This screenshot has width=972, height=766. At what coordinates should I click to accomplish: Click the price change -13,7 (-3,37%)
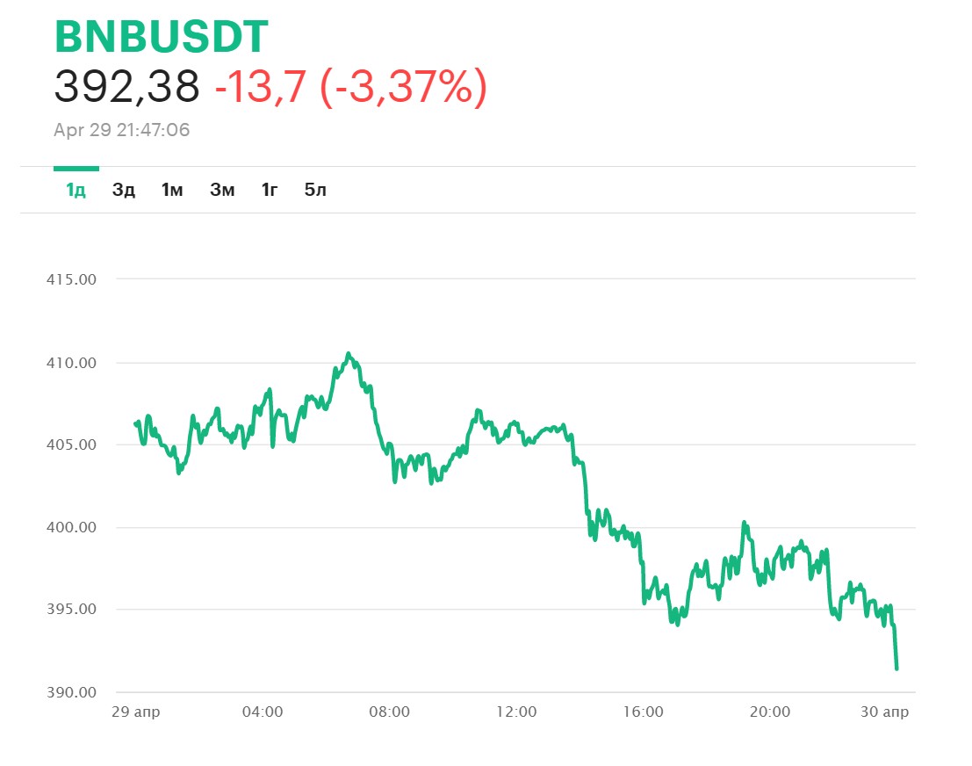tap(351, 87)
